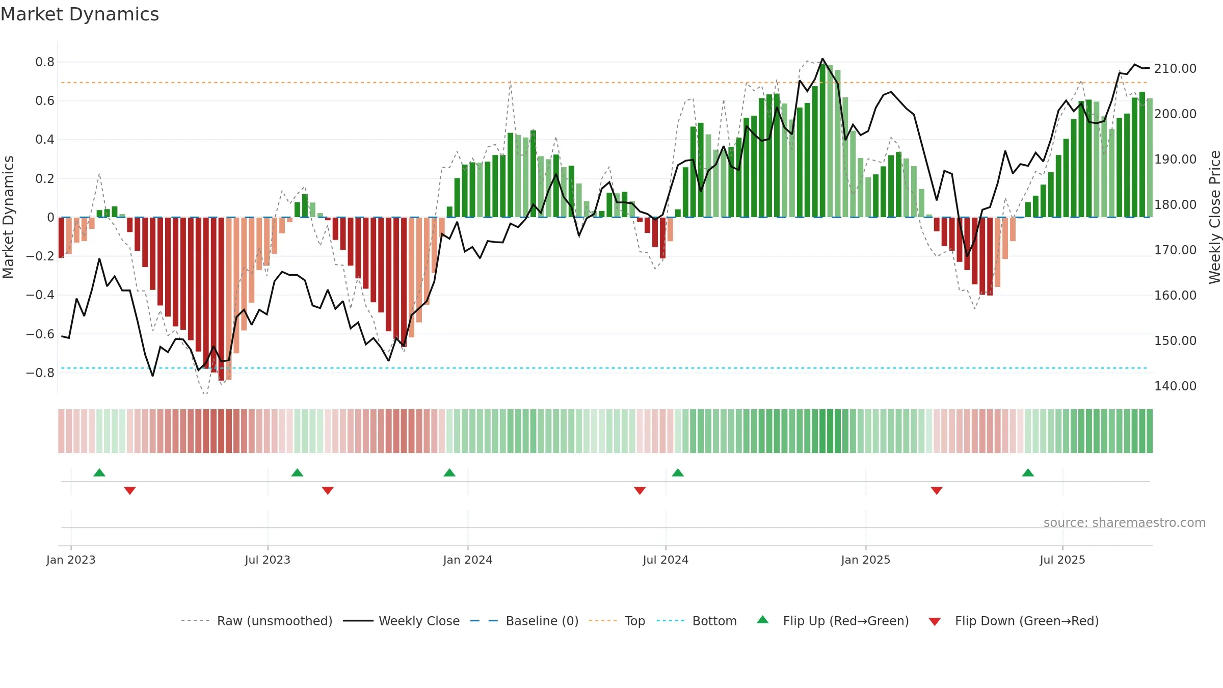Screen dimensions: 1223x688
Task: Click the Bottom legend label
Action: (x=714, y=621)
